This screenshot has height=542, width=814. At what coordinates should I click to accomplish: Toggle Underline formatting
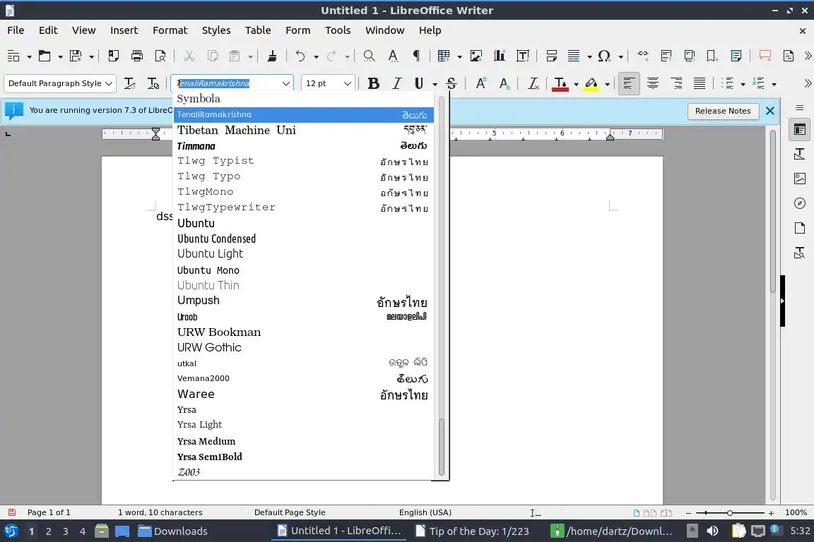tap(420, 83)
